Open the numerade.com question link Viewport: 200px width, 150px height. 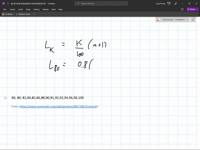click(x=58, y=106)
